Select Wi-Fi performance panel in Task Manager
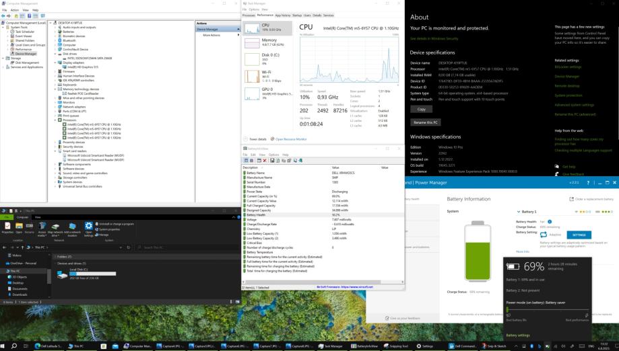Image resolution: width=619 pixels, height=351 pixels. tap(267, 75)
